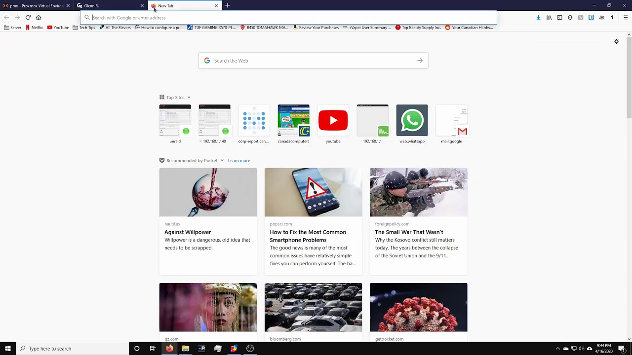Open the Top Beauty Supply Inc. bookmark

coord(418,28)
